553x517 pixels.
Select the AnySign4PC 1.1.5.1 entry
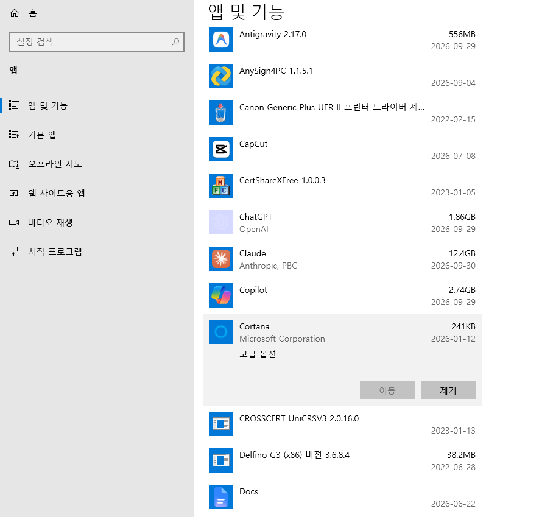[x=276, y=71]
